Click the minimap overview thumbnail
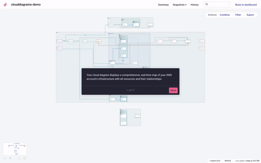 click(15, 149)
